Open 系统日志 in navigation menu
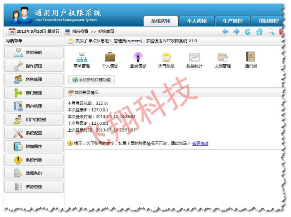This screenshot has height=217, width=291. click(34, 160)
